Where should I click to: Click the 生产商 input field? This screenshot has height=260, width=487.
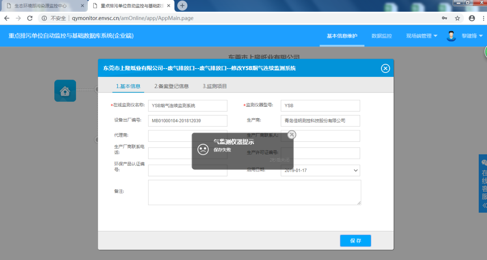[x=320, y=121]
